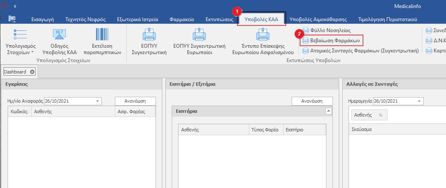Open the Οδηγός Υποβολής ΚΑΑ HL7 icon
This screenshot has width=446, height=188.
(60, 35)
